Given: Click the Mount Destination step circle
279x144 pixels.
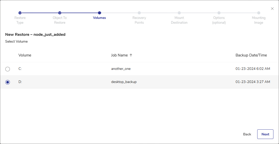Looking at the screenshot, I should coord(179,13).
